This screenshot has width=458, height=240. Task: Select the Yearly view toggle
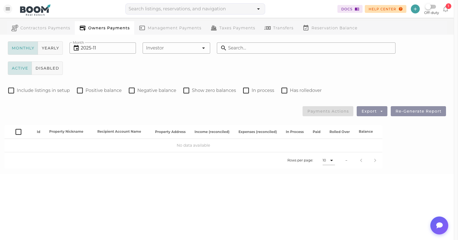[x=50, y=48]
